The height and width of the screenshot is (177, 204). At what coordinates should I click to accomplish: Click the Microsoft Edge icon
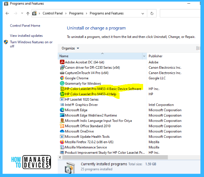click(x=62, y=110)
